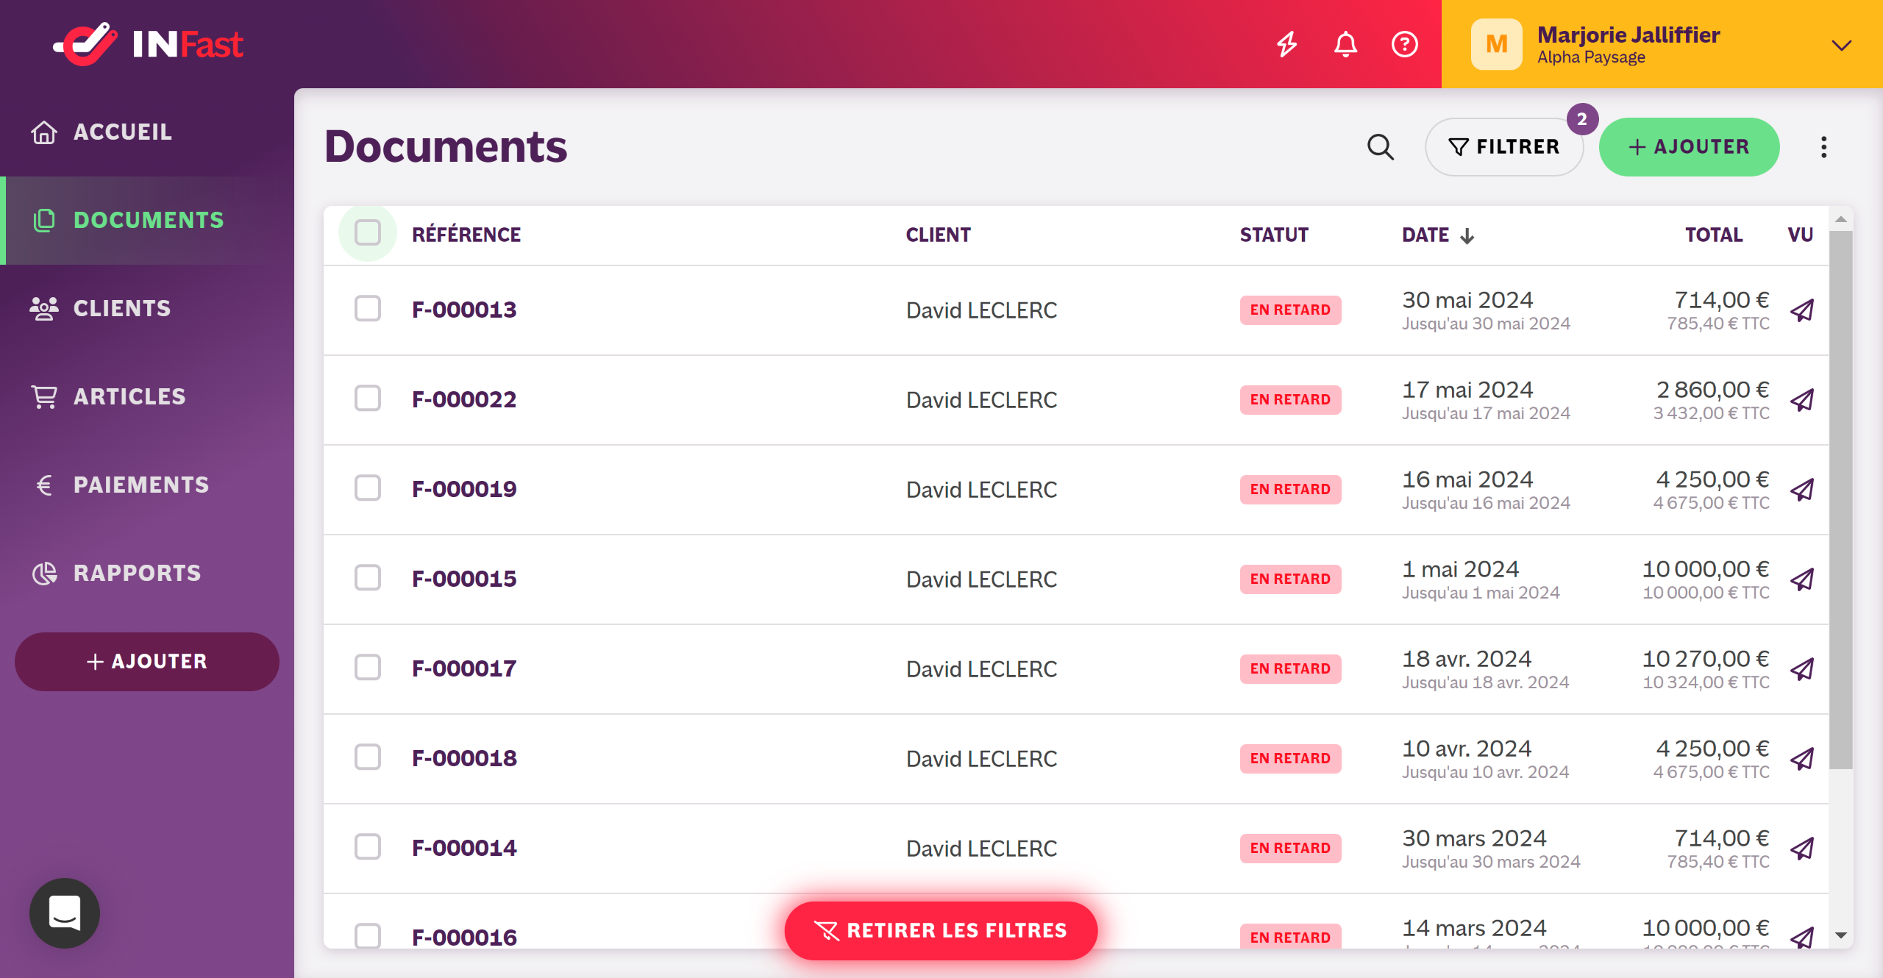Toggle the select-all documents checkbox
This screenshot has height=978, width=1883.
click(368, 233)
